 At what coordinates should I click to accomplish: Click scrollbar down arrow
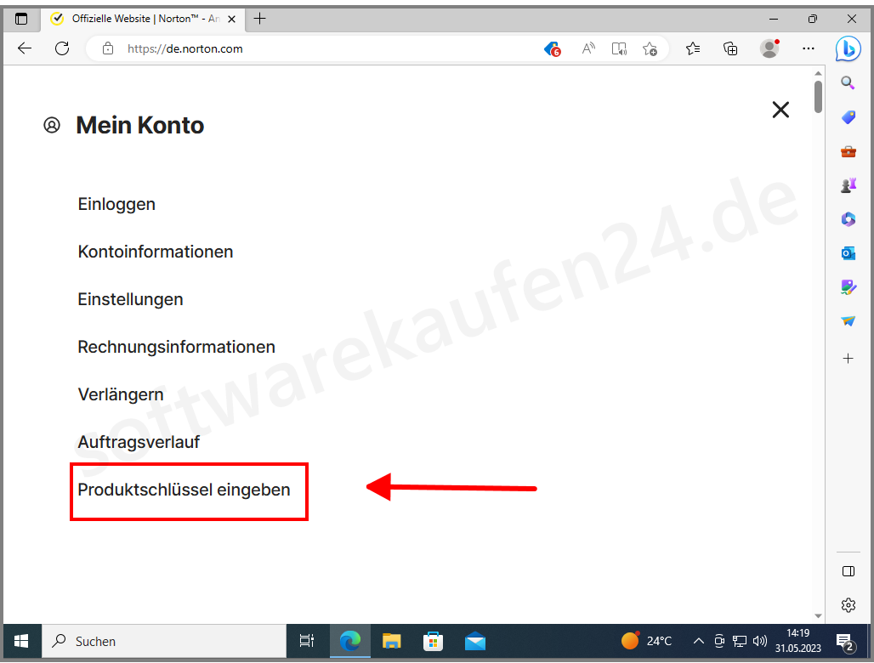coord(818,615)
